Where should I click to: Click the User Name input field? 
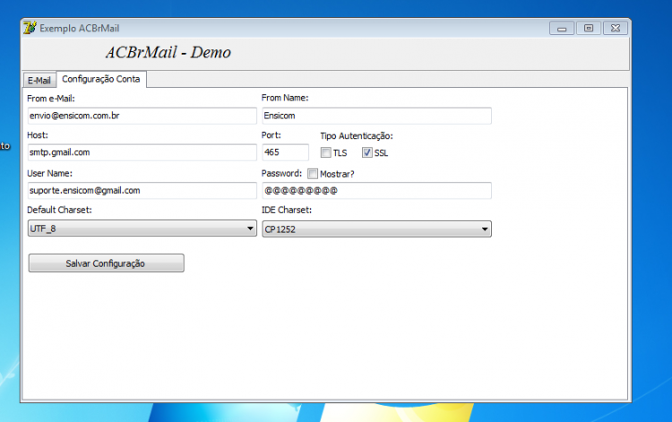click(142, 191)
